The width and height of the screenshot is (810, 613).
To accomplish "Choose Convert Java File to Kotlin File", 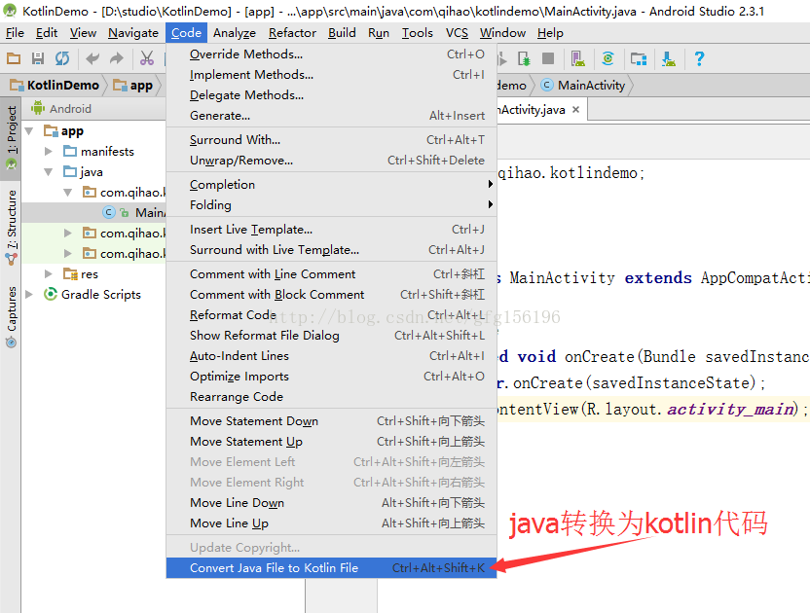I will 331,568.
